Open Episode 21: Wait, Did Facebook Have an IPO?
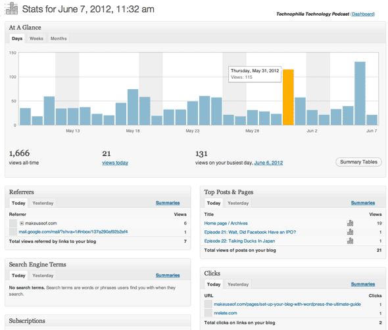The width and height of the screenshot is (388, 330). pyautogui.click(x=250, y=232)
